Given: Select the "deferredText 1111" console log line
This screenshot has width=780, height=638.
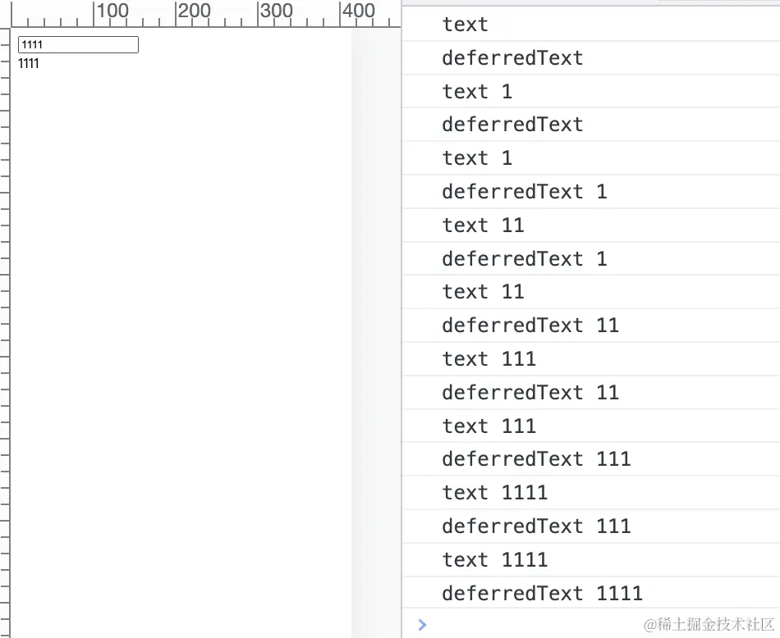Looking at the screenshot, I should (x=542, y=593).
